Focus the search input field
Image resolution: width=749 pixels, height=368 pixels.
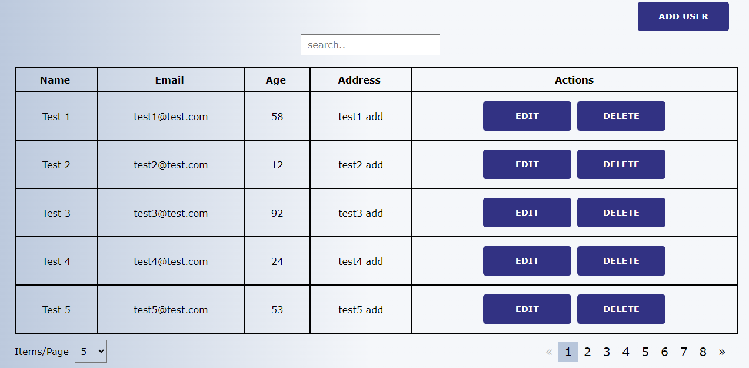[370, 45]
